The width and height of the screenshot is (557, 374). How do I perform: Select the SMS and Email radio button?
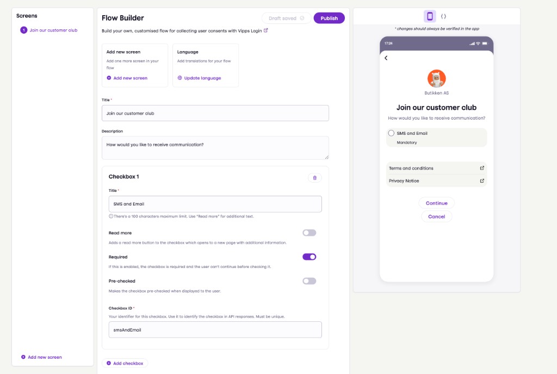click(x=391, y=133)
